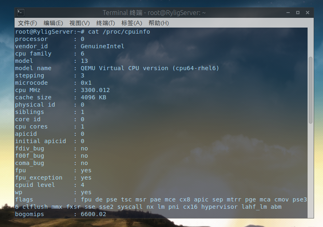
Task: Maximize the Terminal window
Action: [298, 13]
